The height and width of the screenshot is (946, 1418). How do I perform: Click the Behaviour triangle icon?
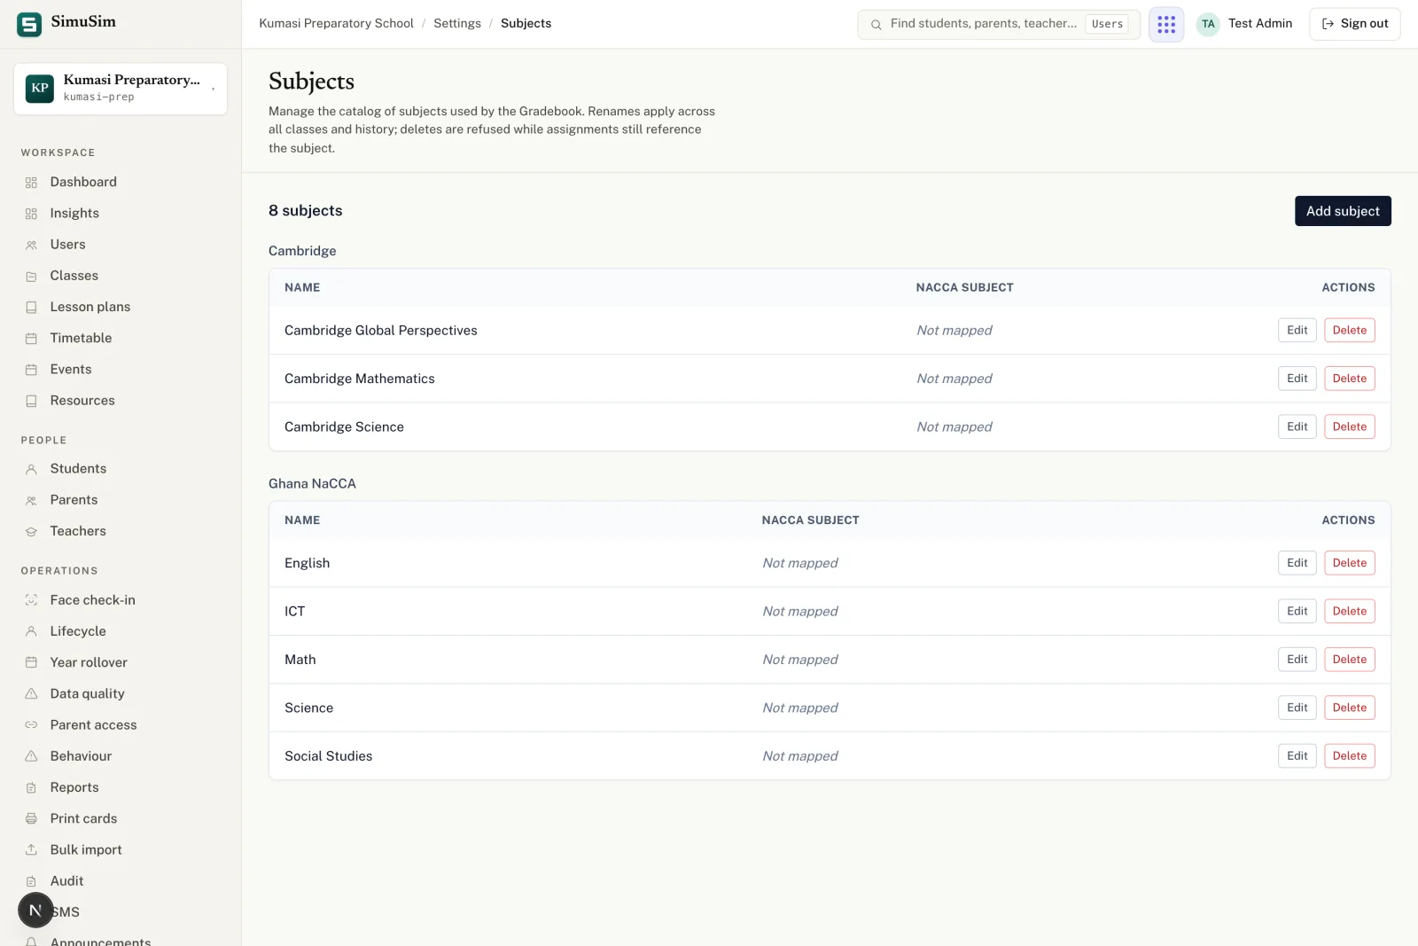pyautogui.click(x=31, y=756)
